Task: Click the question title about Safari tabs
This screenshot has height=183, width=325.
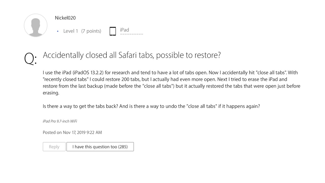Action: pyautogui.click(x=132, y=55)
